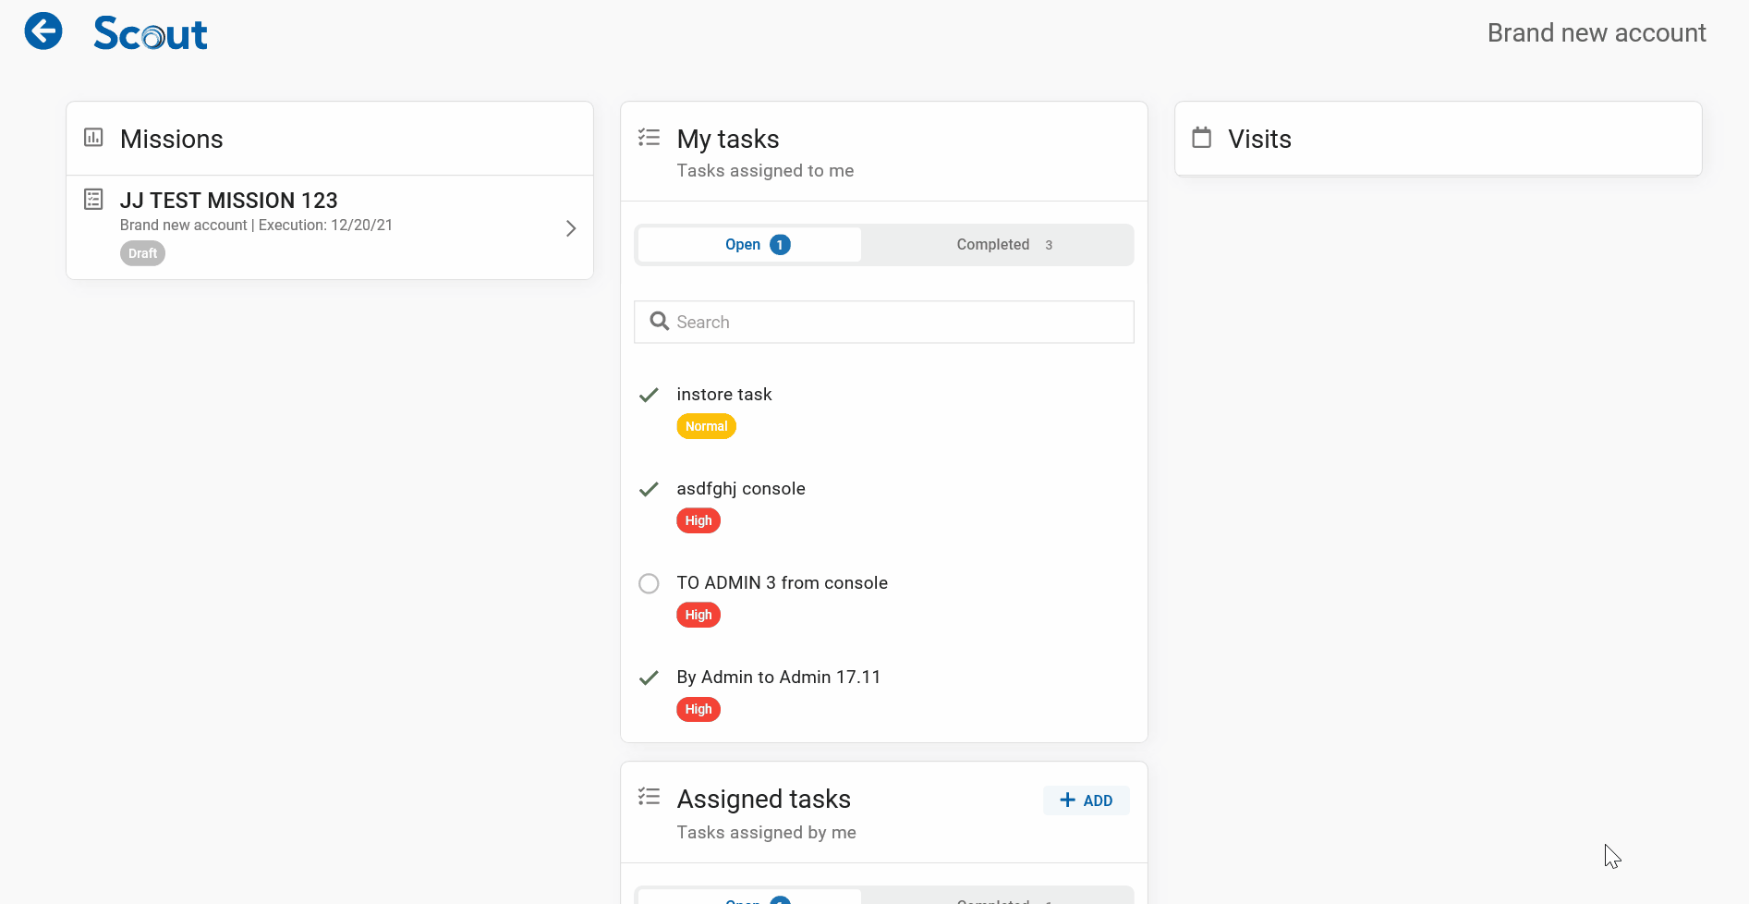
Task: Uncheck 'By Admin to Admin 17.11' task
Action: click(649, 678)
